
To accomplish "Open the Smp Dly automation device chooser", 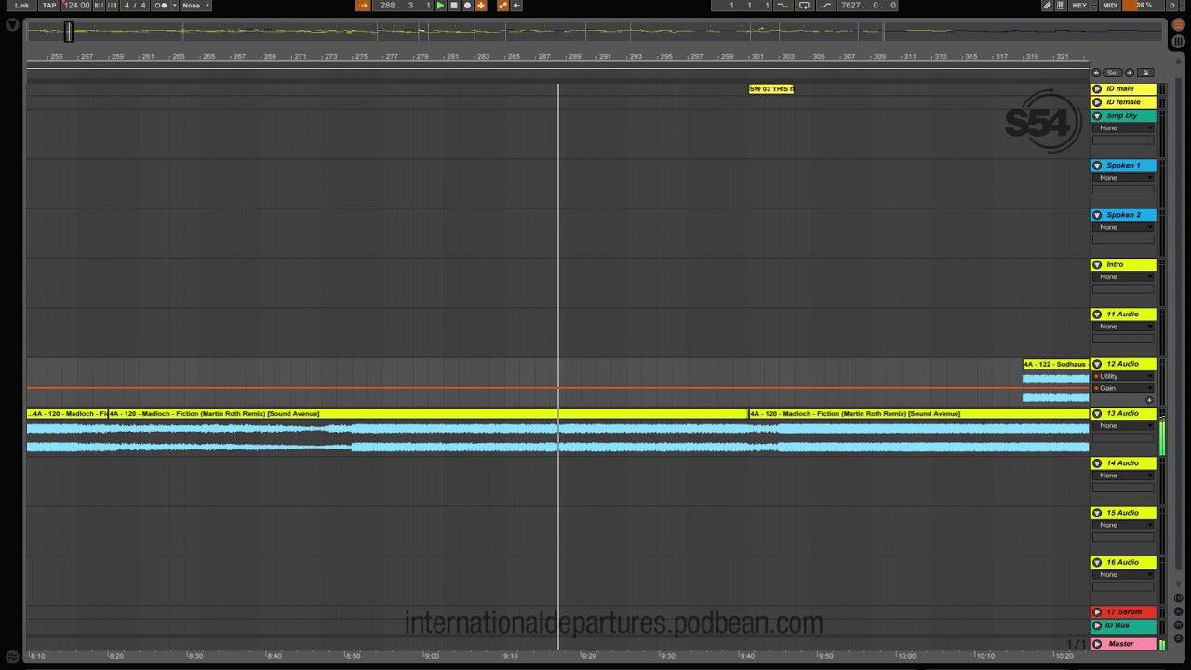I will tap(1123, 128).
